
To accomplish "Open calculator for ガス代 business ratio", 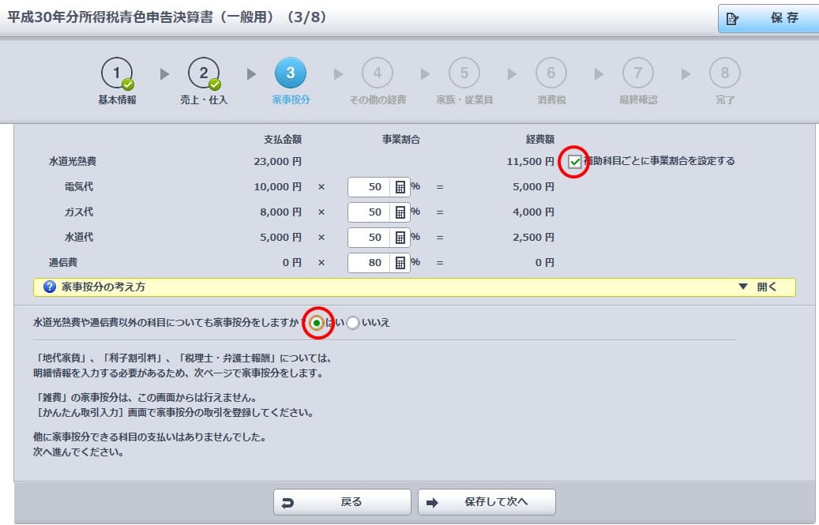I will point(400,212).
